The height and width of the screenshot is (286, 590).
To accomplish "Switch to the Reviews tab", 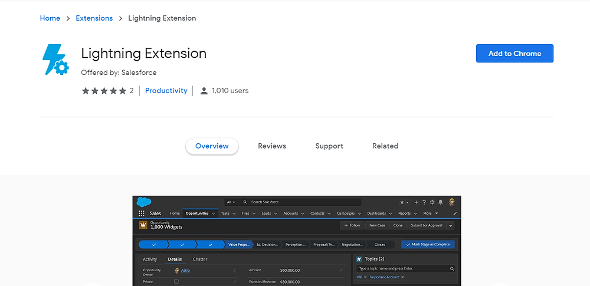I will click(x=272, y=146).
